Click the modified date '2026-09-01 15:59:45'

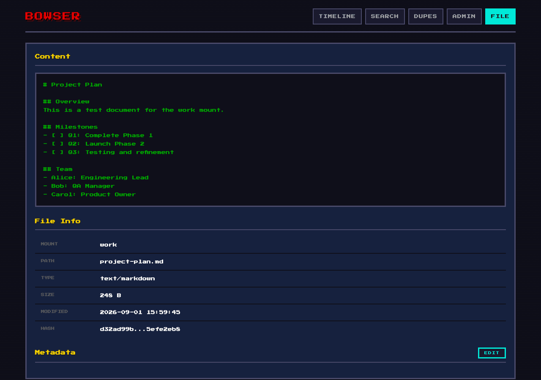(x=140, y=312)
